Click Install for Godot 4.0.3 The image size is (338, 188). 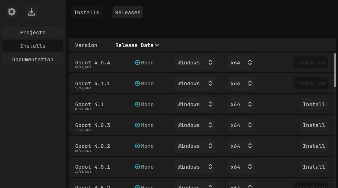(314, 125)
